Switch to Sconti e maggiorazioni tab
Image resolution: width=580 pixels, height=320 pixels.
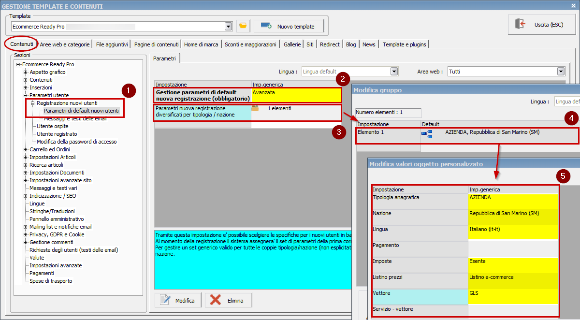250,44
